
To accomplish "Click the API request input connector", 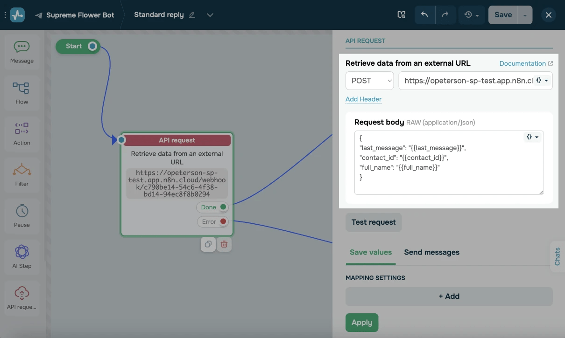I will pos(121,140).
